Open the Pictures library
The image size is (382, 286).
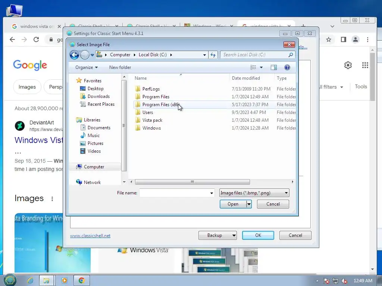coord(95,143)
